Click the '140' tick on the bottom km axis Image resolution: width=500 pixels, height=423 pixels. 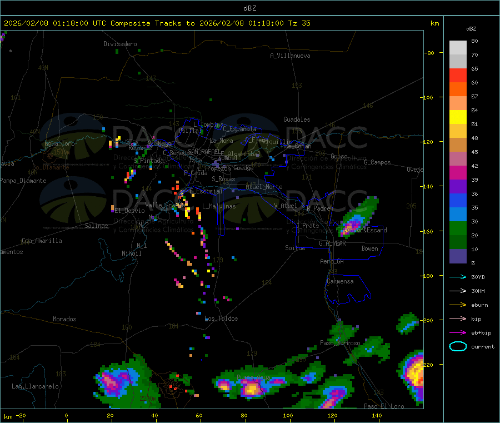pyautogui.click(x=377, y=415)
